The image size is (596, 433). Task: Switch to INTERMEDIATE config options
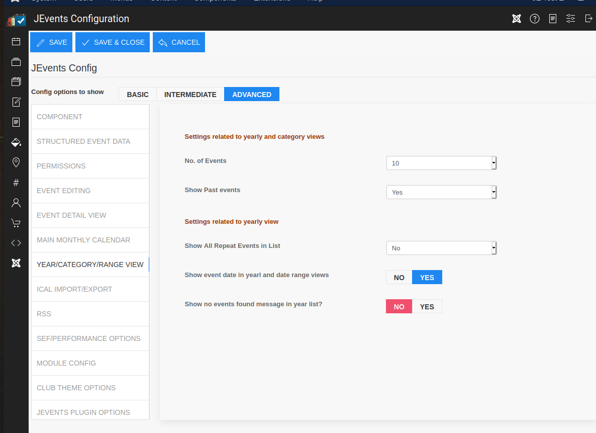pyautogui.click(x=190, y=95)
